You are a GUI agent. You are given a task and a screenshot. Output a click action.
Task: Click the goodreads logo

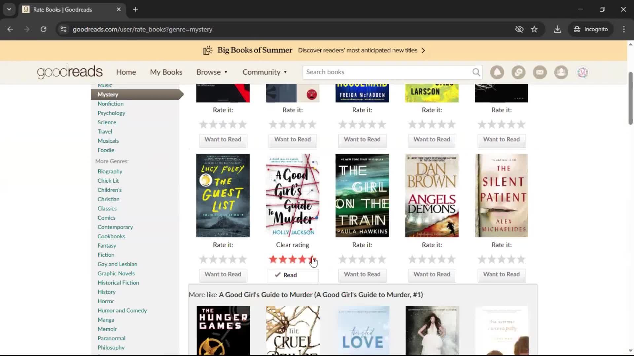(x=70, y=72)
